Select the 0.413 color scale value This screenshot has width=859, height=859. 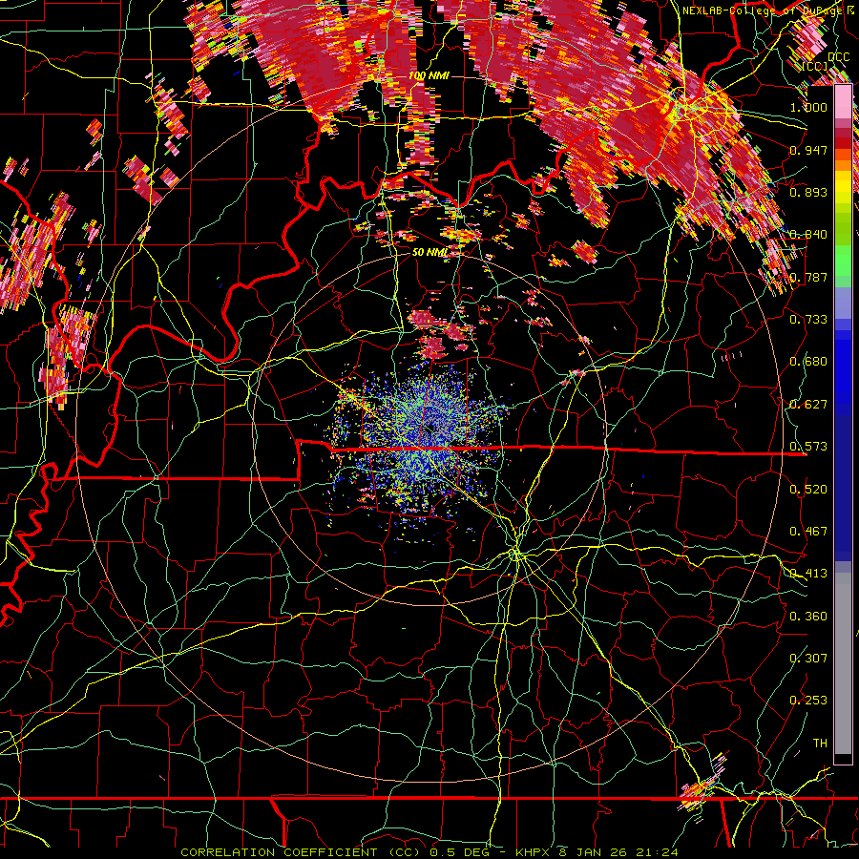(808, 574)
